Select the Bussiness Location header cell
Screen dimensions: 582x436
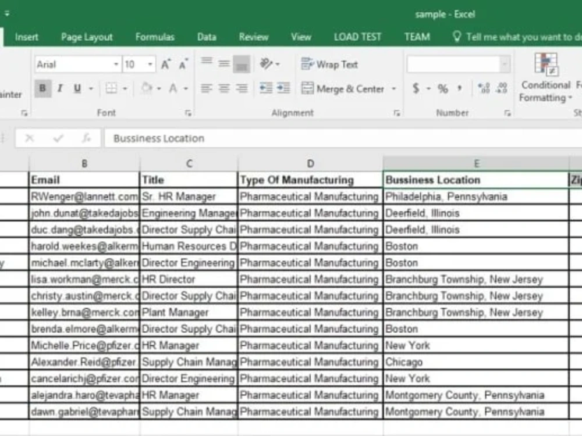coord(476,180)
